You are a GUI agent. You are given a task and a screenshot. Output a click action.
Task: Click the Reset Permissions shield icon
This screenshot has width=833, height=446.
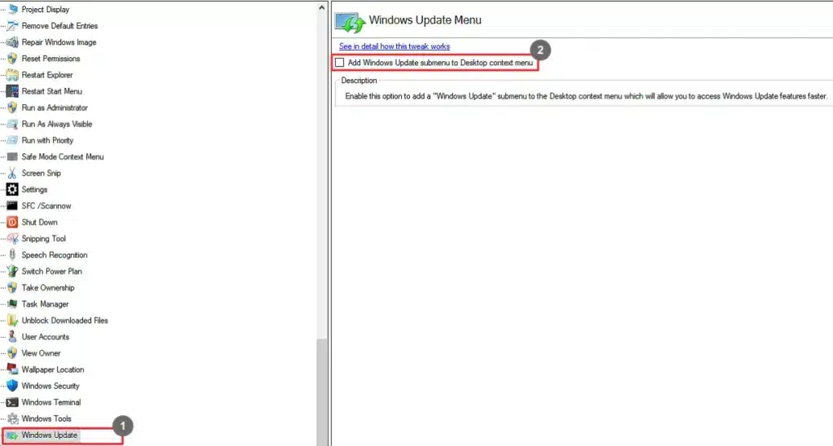click(x=12, y=59)
